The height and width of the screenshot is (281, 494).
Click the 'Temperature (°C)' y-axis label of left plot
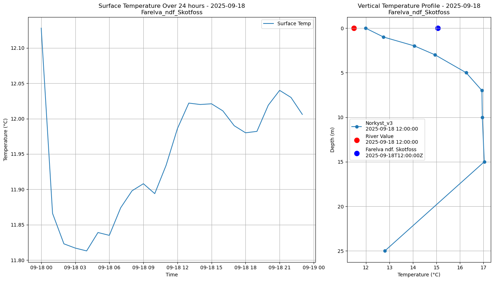pyautogui.click(x=6, y=139)
